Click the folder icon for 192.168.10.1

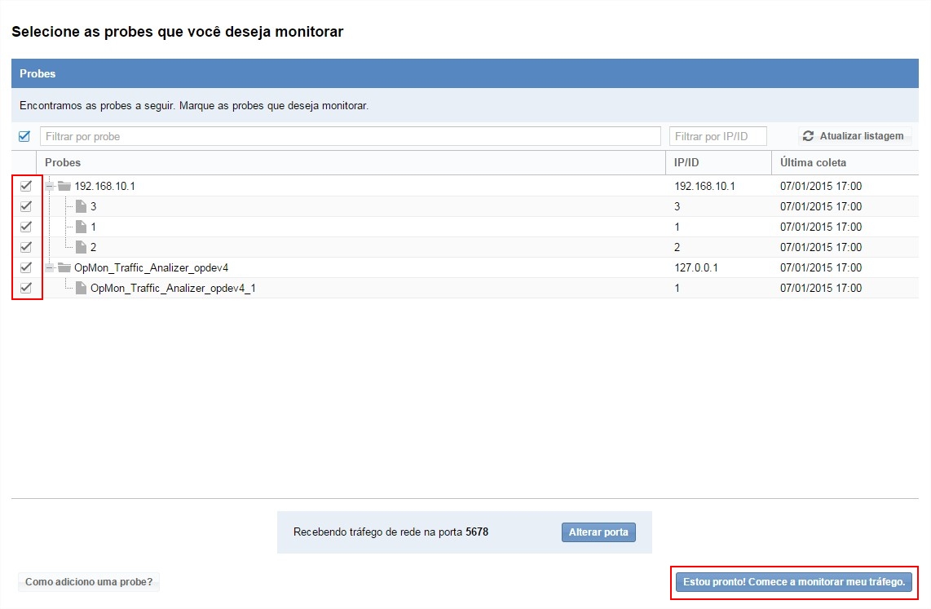coord(64,186)
